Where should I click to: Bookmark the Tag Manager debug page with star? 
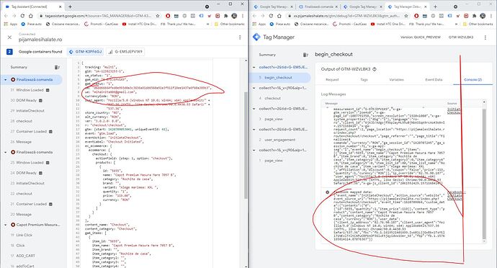pyautogui.click(x=406, y=16)
